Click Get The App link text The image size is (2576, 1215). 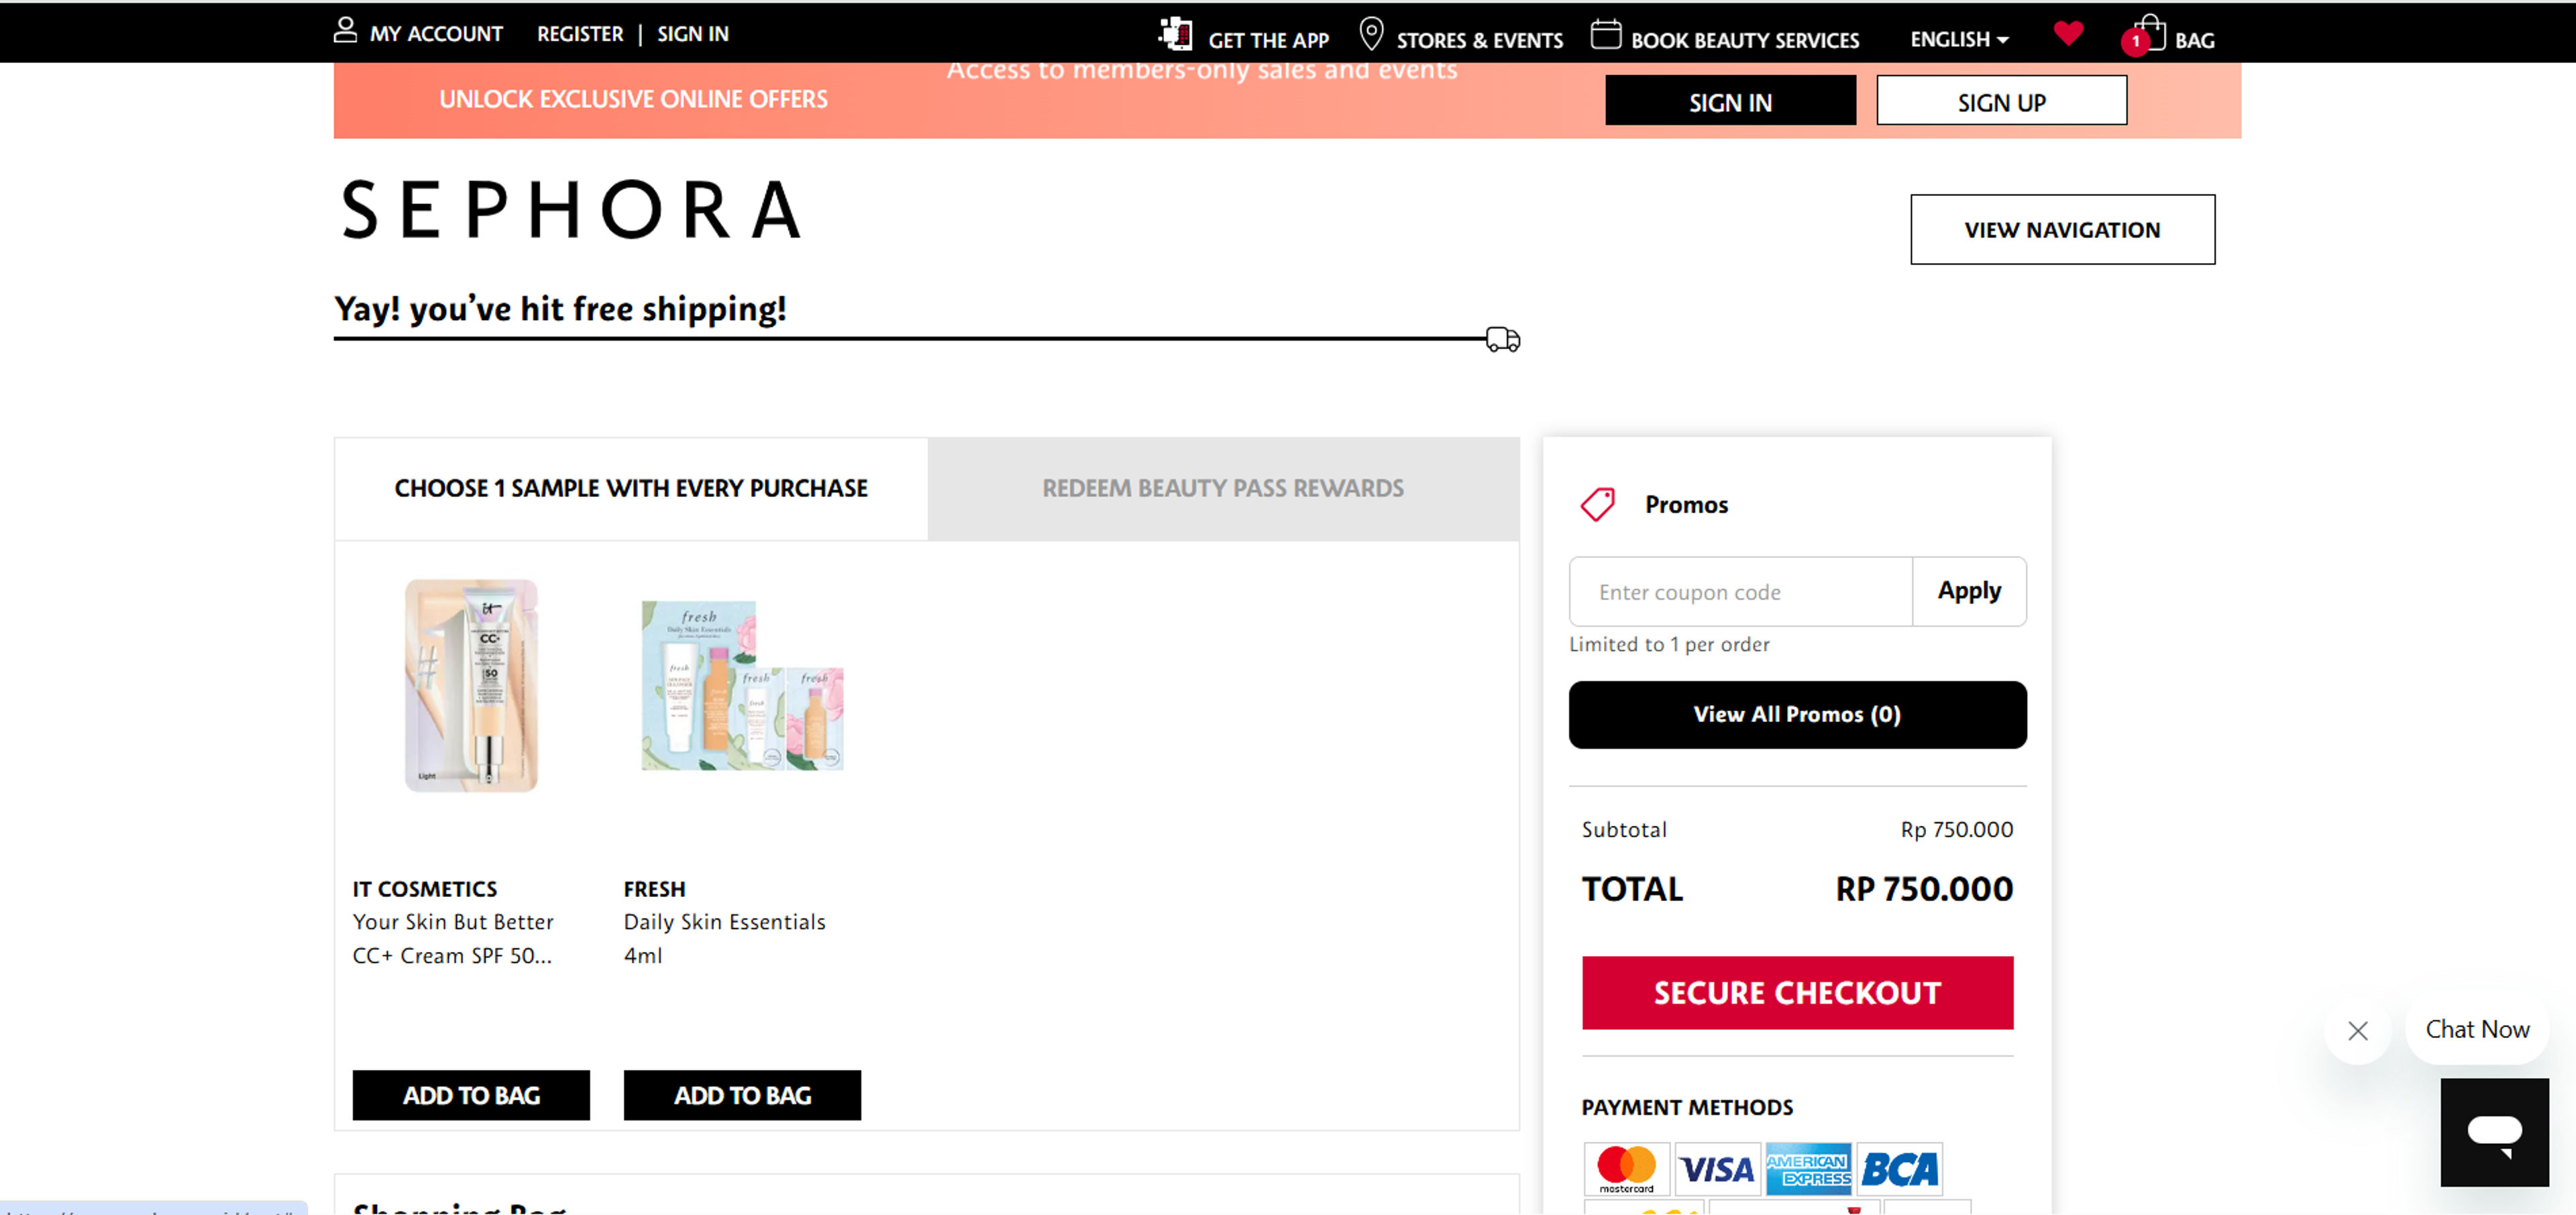click(1268, 41)
